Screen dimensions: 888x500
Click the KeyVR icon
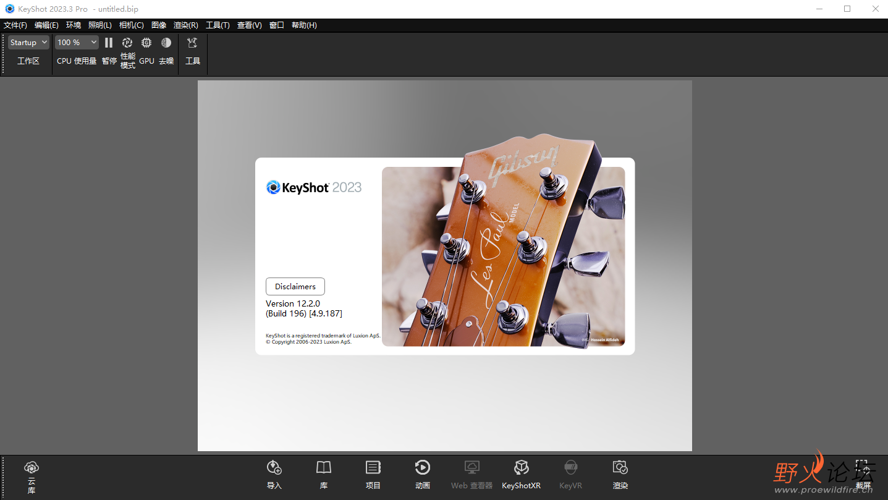tap(571, 467)
